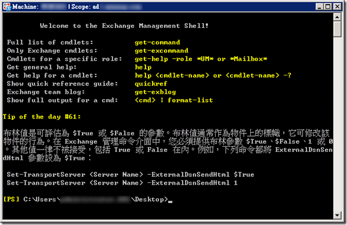Click the Tip of the day #61 heading

tap(42, 117)
